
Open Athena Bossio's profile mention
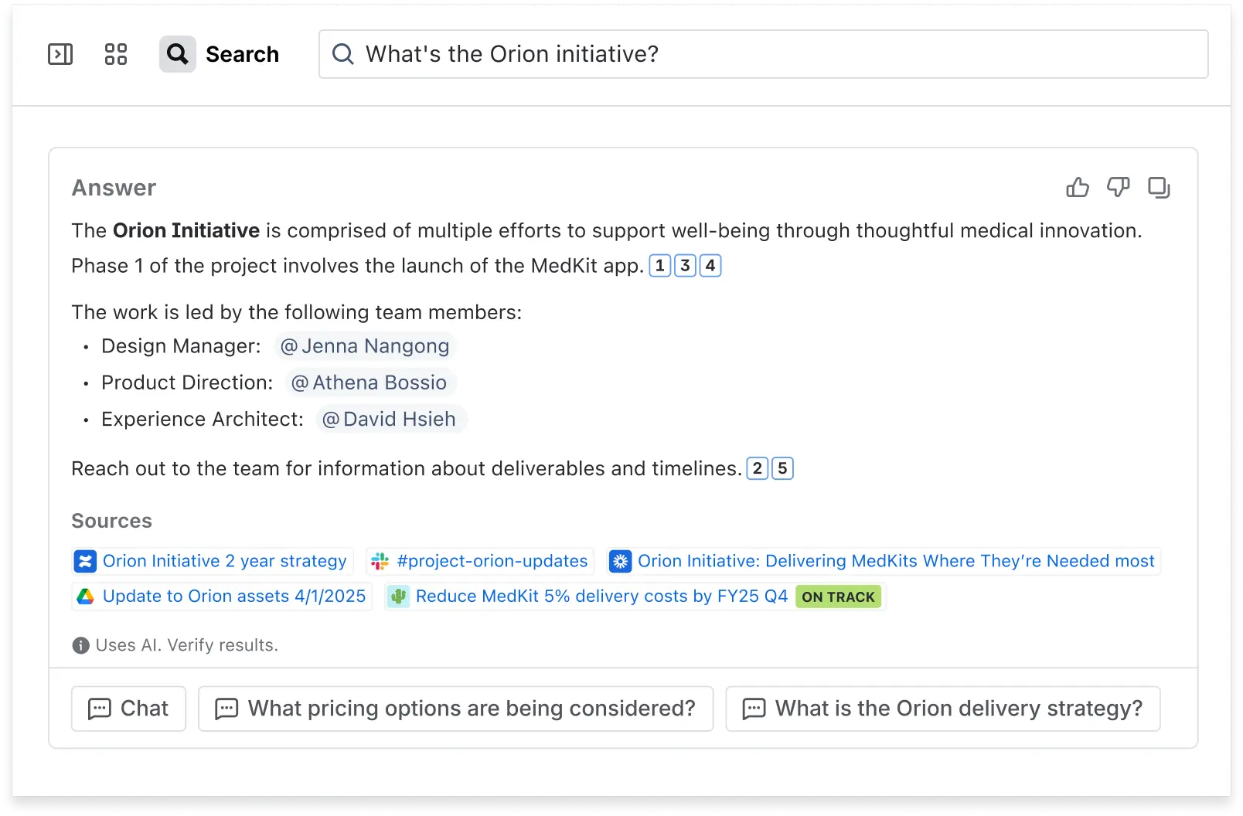pyautogui.click(x=370, y=382)
